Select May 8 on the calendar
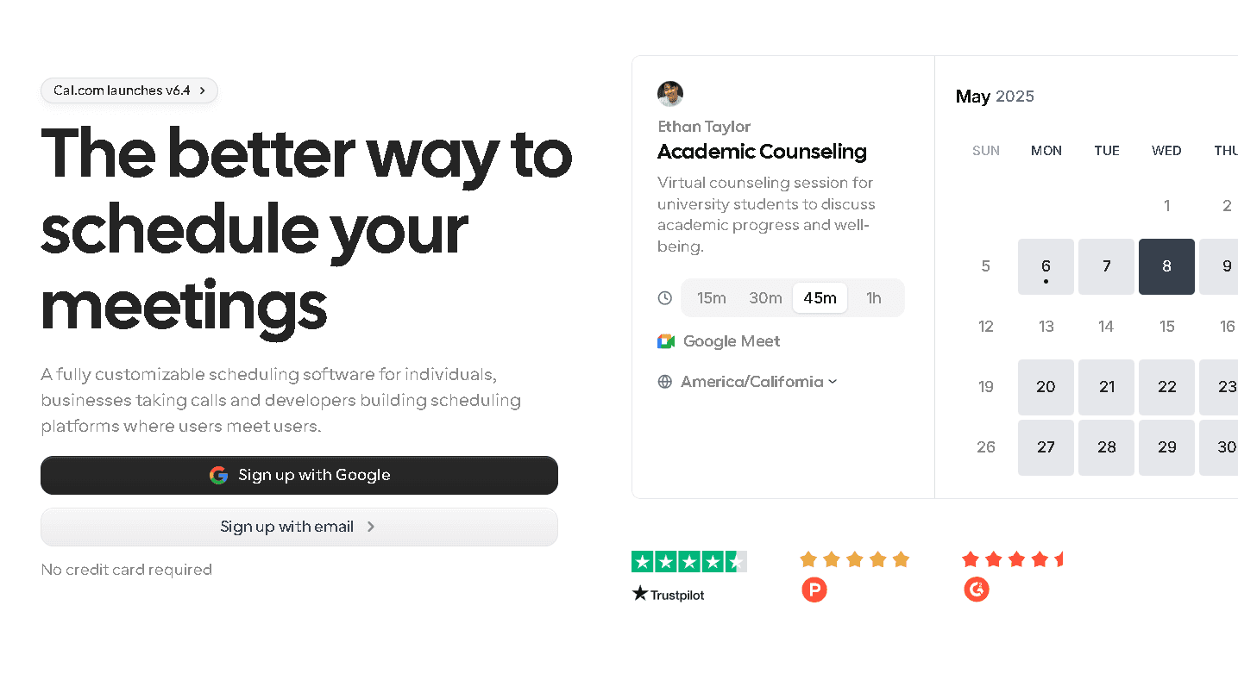 point(1166,266)
